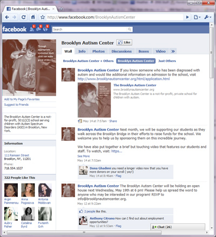Open the wrench settings menu
The width and height of the screenshot is (216, 237).
click(208, 17)
